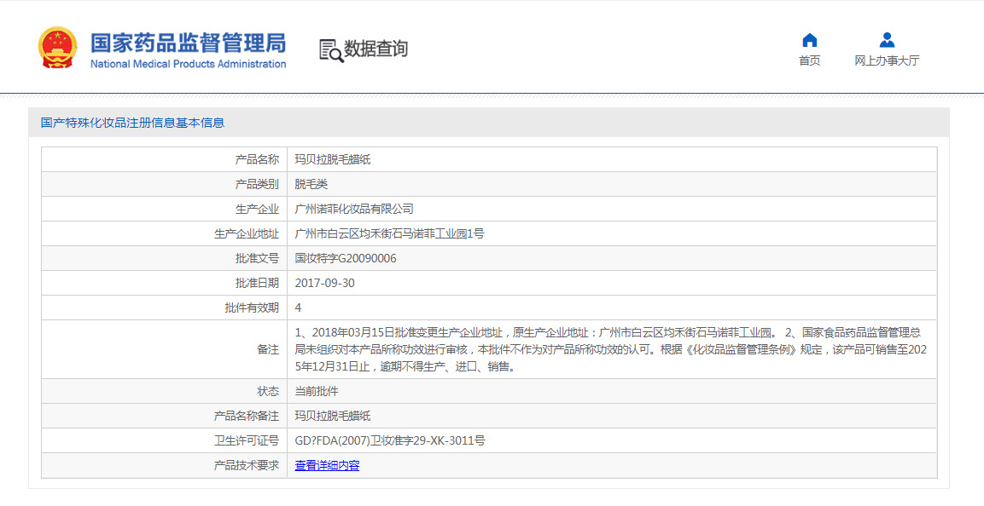Click the national emblem logo
Image resolution: width=984 pixels, height=506 pixels.
pos(57,48)
